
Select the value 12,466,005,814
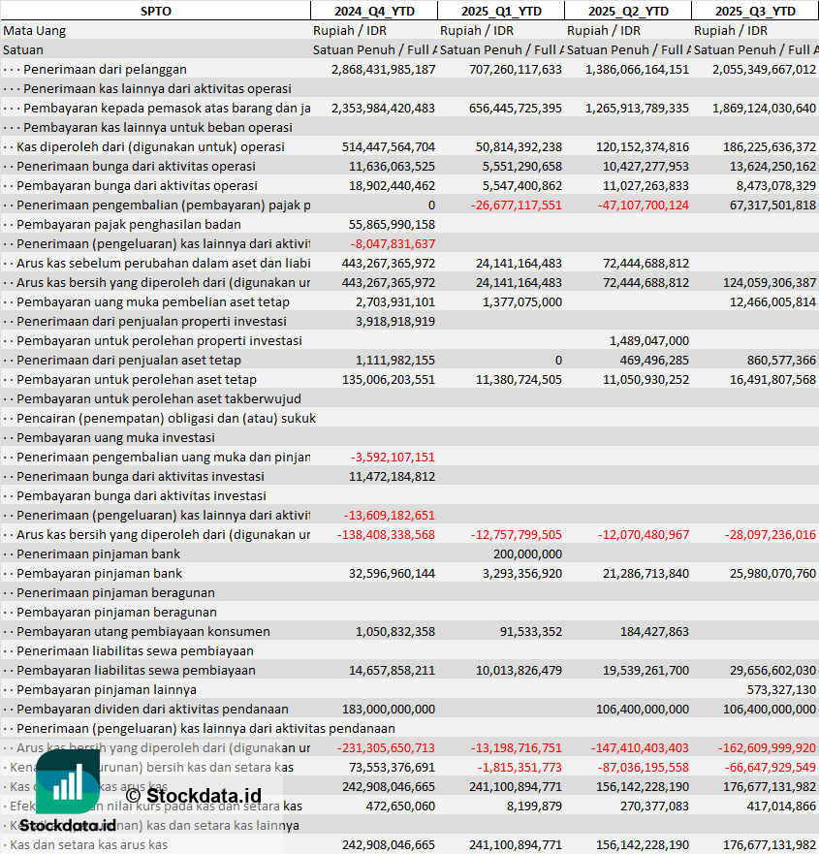pos(772,302)
